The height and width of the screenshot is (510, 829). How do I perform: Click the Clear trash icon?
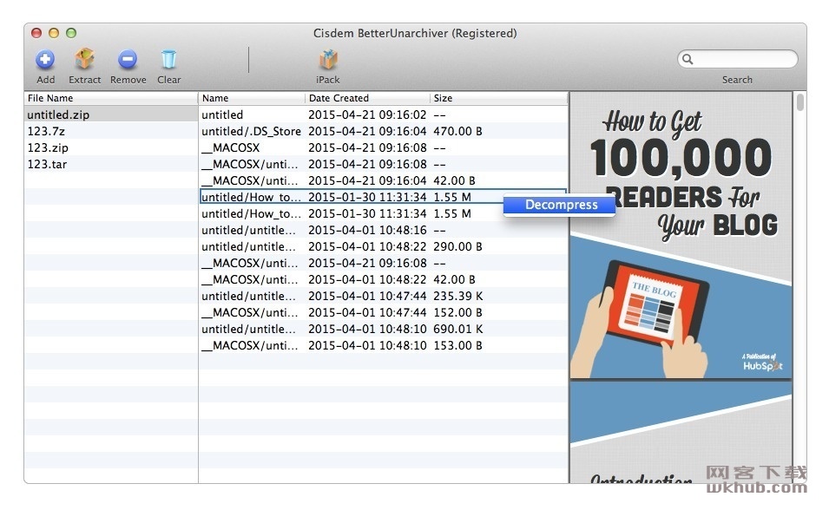point(168,59)
